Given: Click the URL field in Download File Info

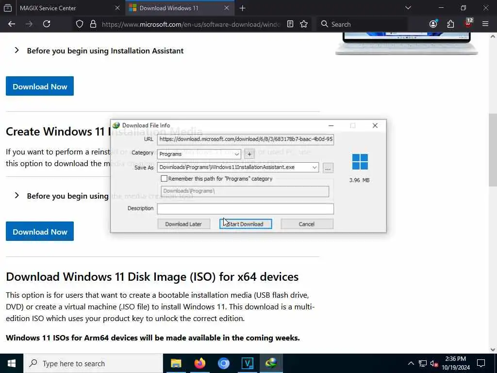Looking at the screenshot, I should pos(245,139).
